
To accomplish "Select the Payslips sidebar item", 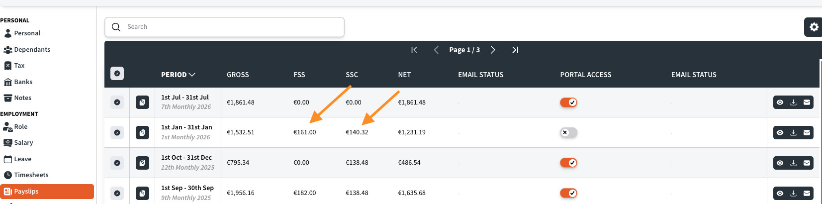I will (47, 192).
